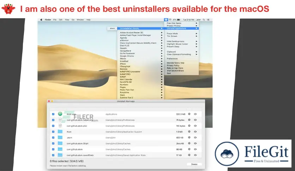The width and height of the screenshot is (295, 171).
Task: Click the Wi-Fi status icon
Action: pyautogui.click(x=170, y=19)
